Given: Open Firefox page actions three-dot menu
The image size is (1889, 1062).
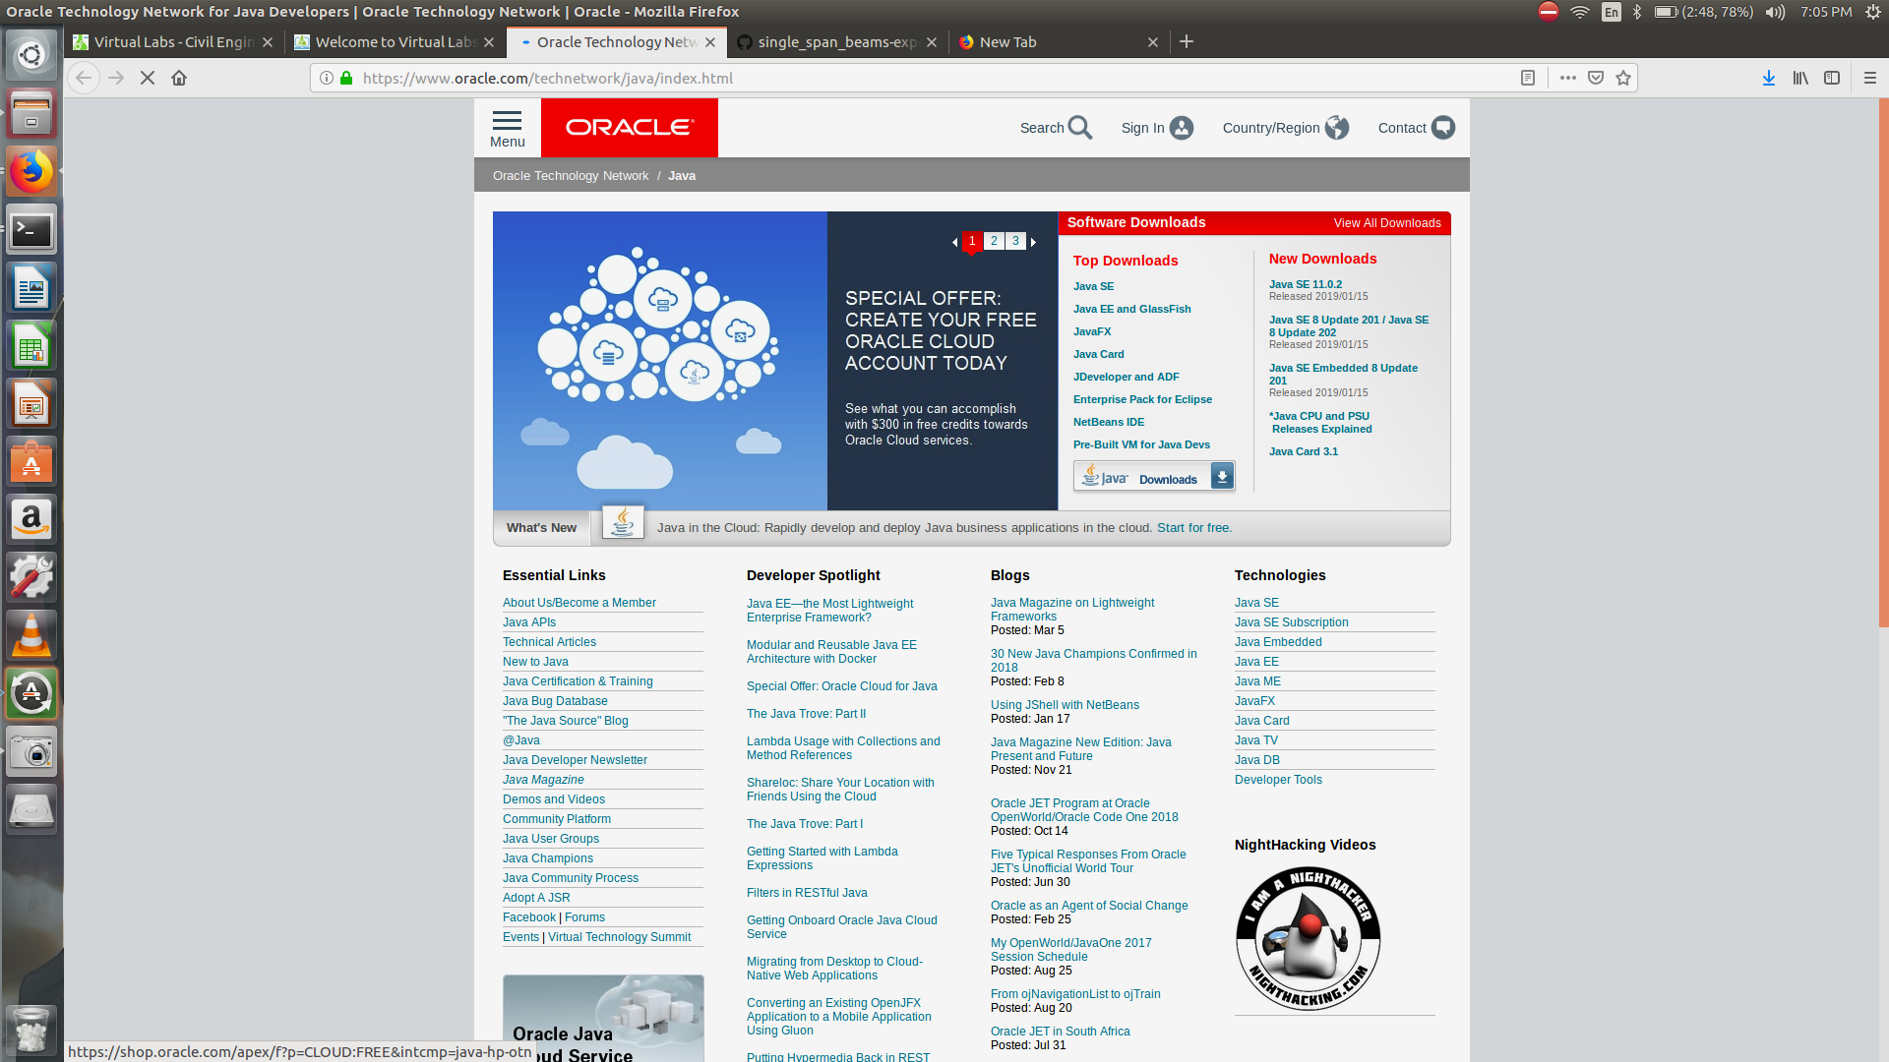Looking at the screenshot, I should point(1568,78).
